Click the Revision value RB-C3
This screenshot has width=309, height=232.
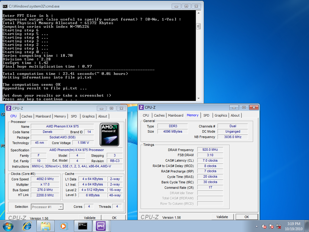pyautogui.click(x=115, y=161)
